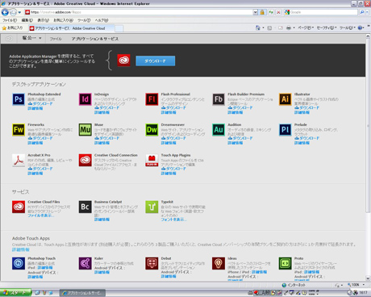Open the Typekit service icon
Image resolution: width=371 pixels, height=297 pixels.
pyautogui.click(x=152, y=207)
